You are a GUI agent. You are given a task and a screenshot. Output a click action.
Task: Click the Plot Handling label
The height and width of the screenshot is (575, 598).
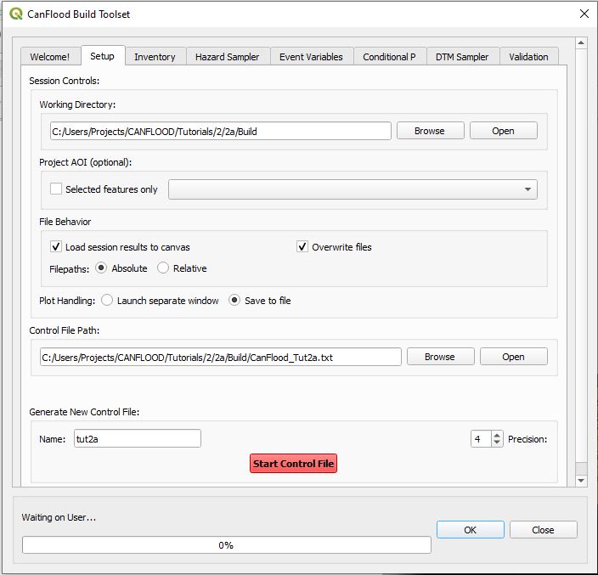67,301
